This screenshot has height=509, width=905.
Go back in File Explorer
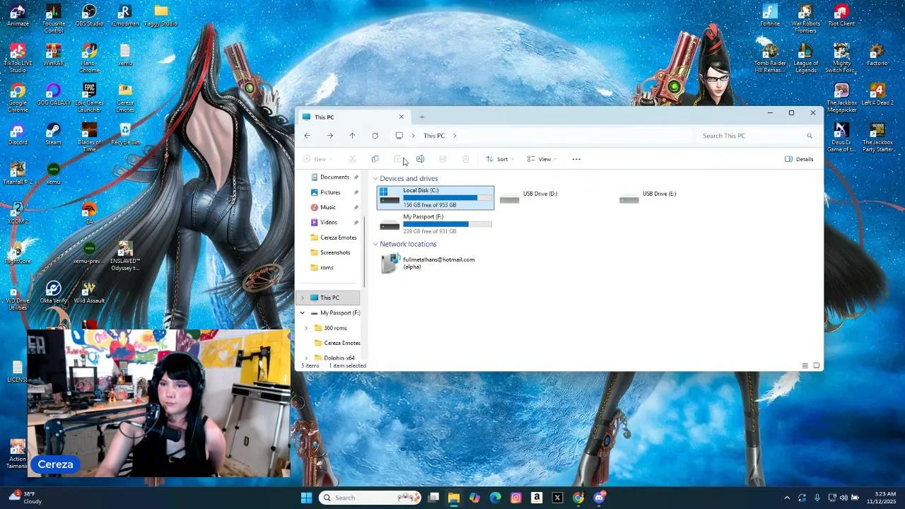click(307, 136)
